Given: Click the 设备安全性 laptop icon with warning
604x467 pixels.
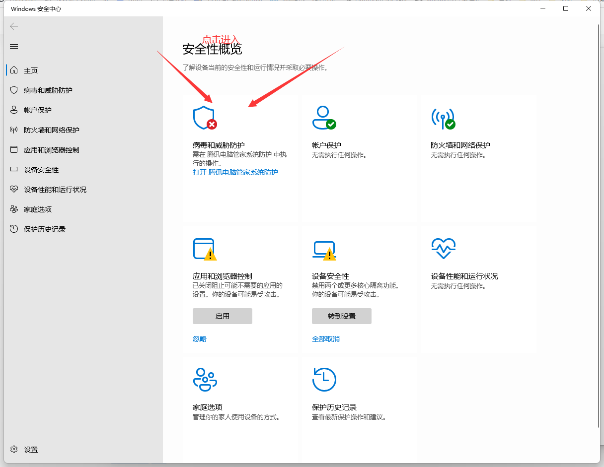Looking at the screenshot, I should 324,250.
